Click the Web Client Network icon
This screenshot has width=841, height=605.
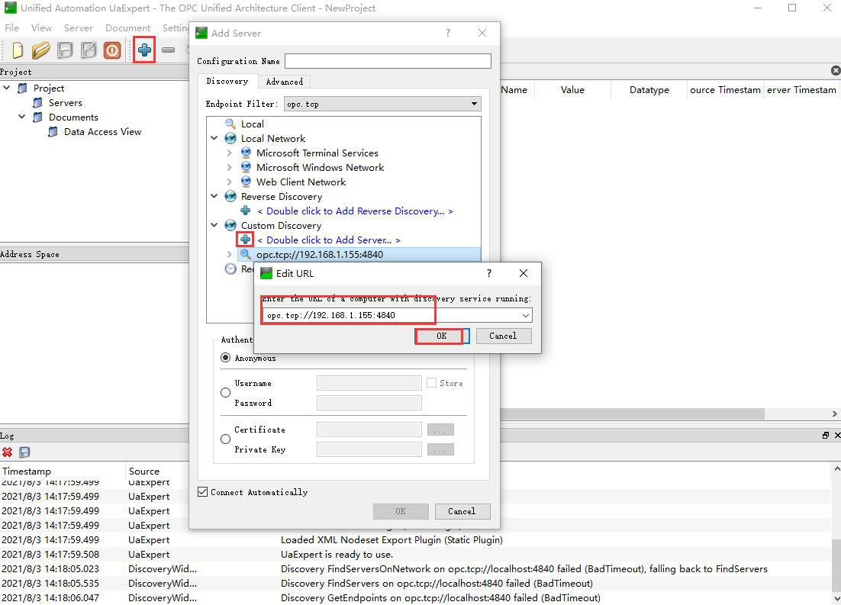[246, 182]
